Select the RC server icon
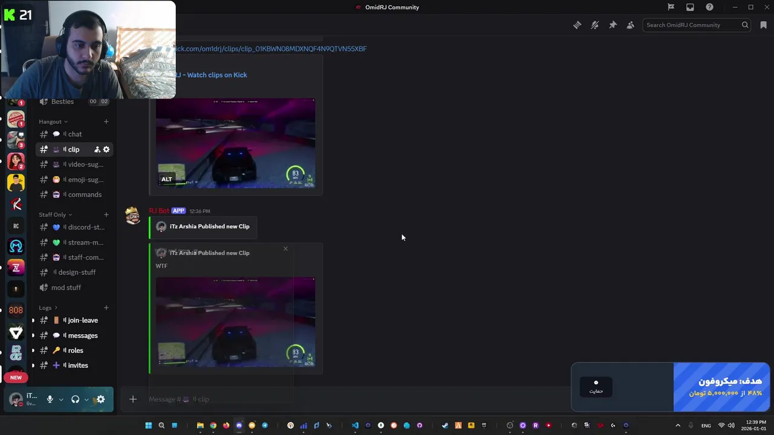Viewport: 774px width, 435px height. pos(16,226)
